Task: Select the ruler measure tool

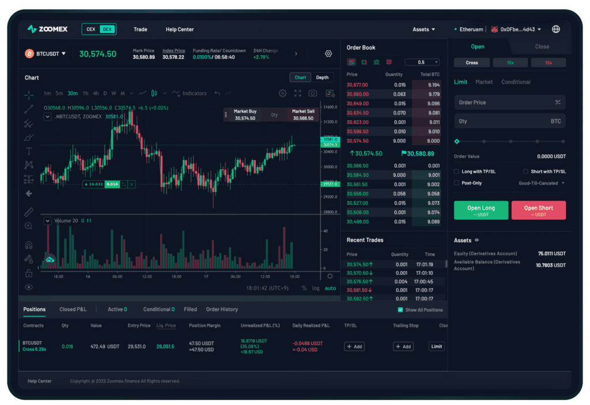Action: click(29, 212)
